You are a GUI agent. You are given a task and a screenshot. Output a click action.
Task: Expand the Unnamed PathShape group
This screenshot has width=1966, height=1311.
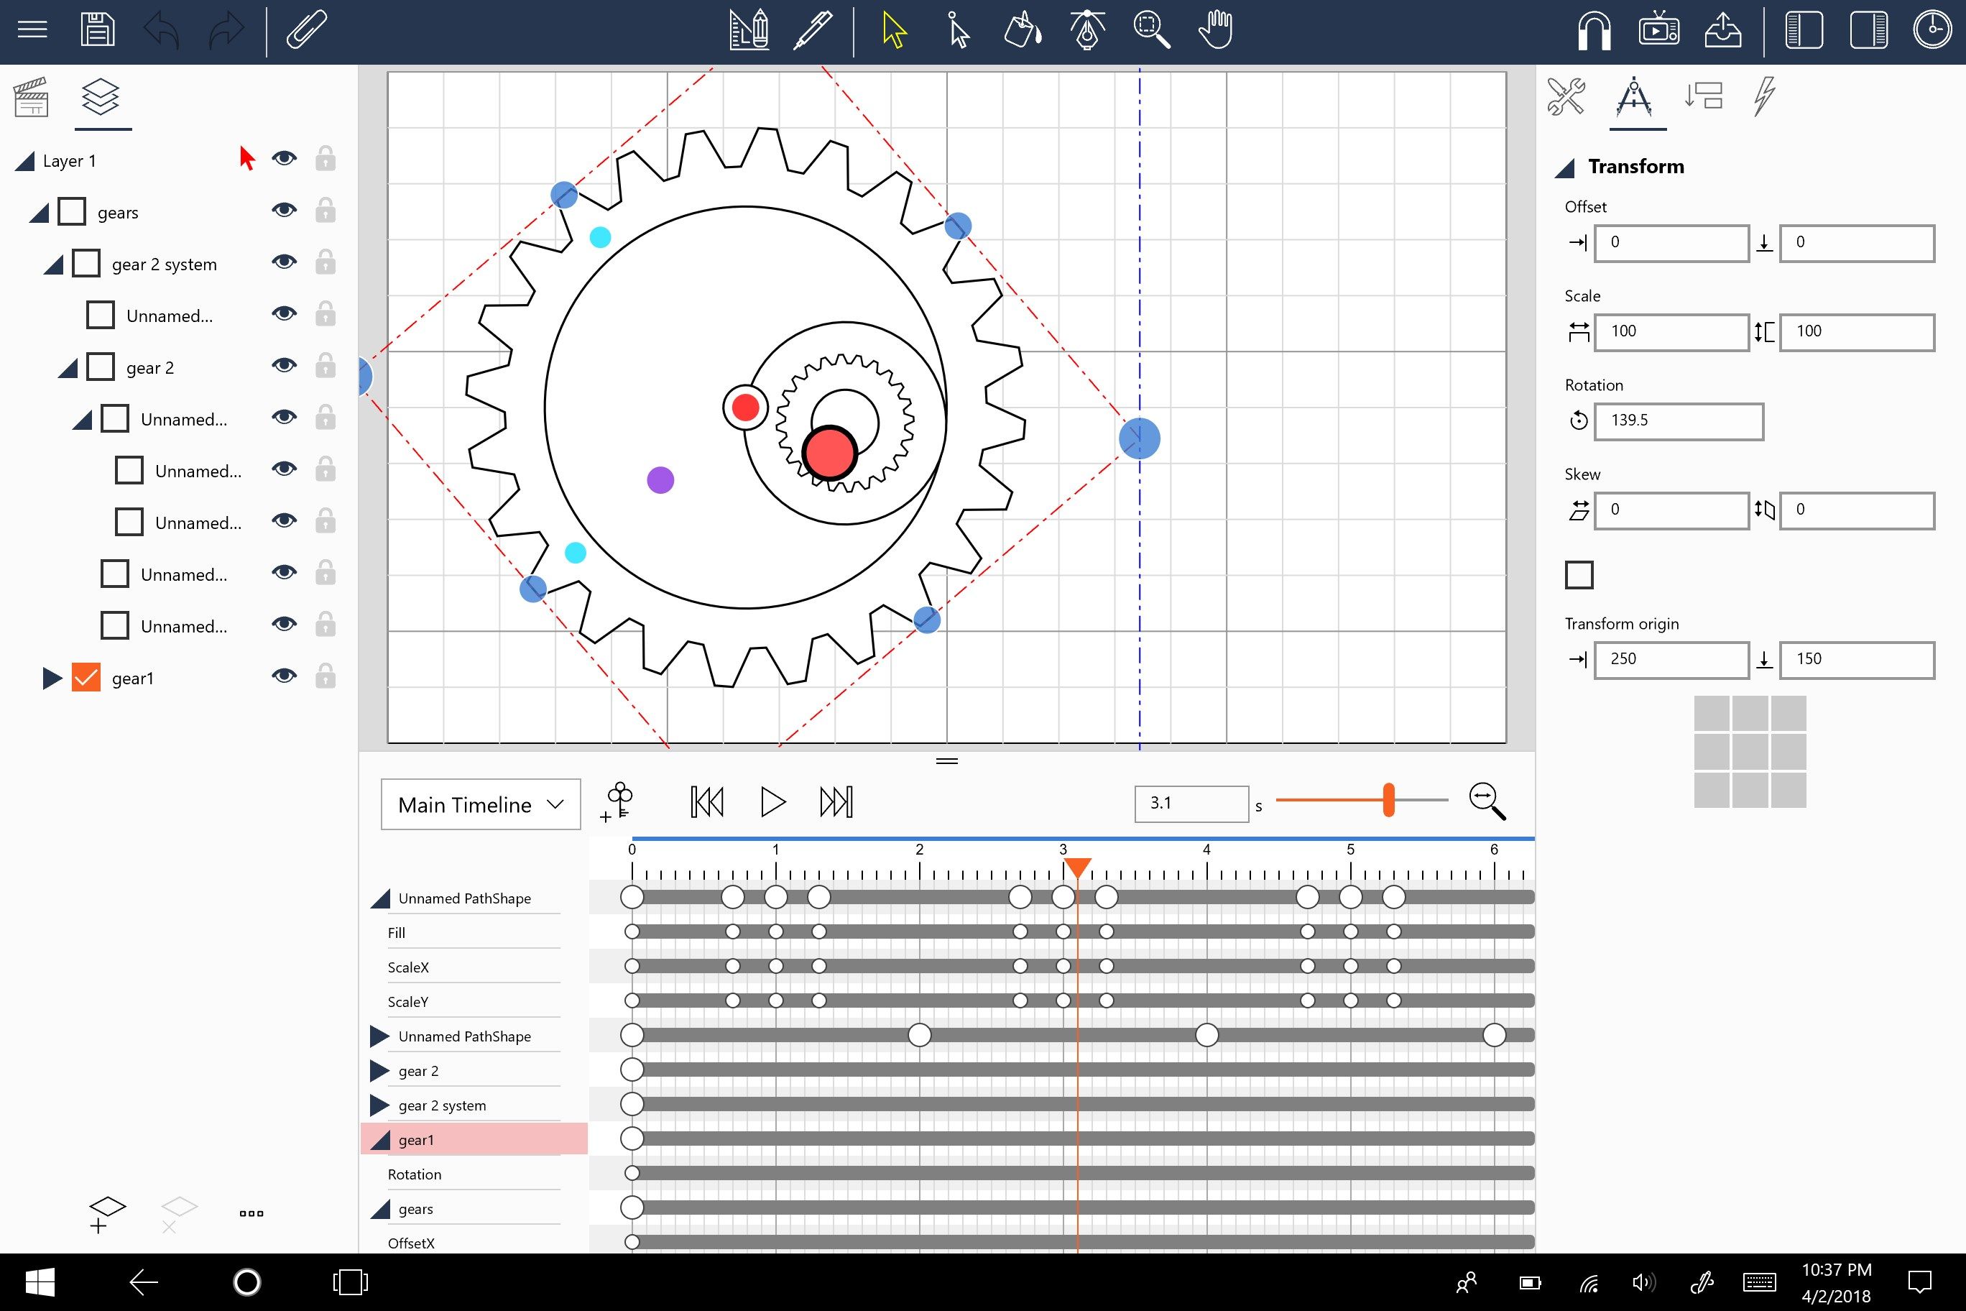[x=380, y=1036]
